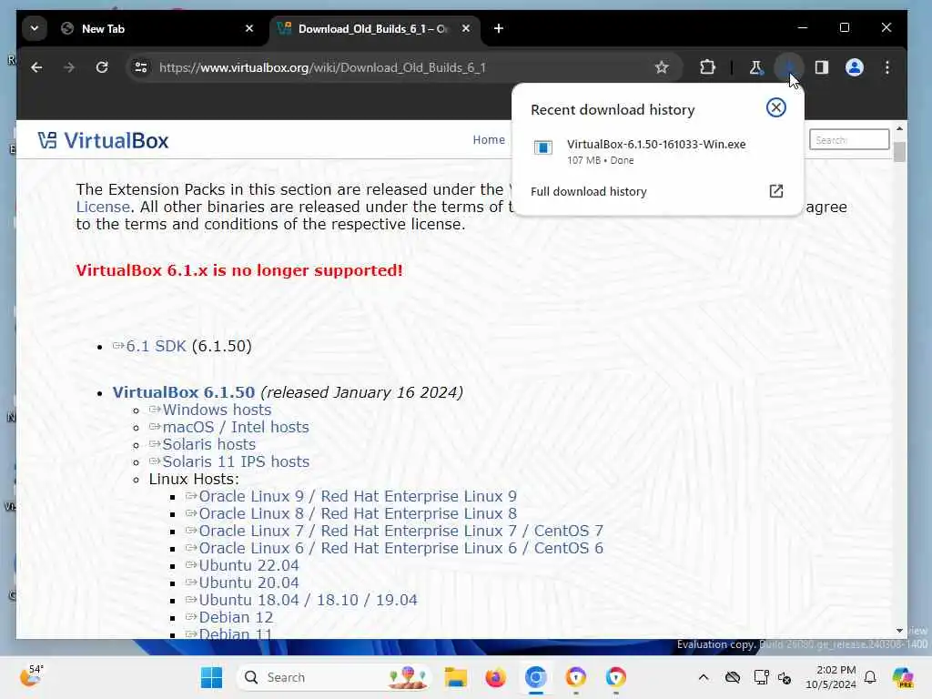
Task: Open the Ubuntu 18.04 / 18.10 / 19.04 link
Action: [x=308, y=600]
